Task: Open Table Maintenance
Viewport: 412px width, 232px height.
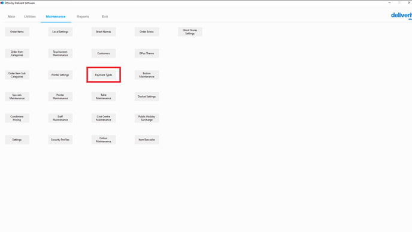Action: (104, 97)
